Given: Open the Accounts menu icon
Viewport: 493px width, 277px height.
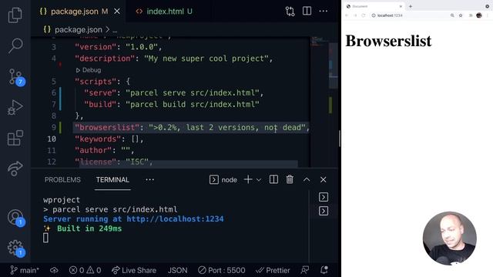Looking at the screenshot, I should pos(15,217).
